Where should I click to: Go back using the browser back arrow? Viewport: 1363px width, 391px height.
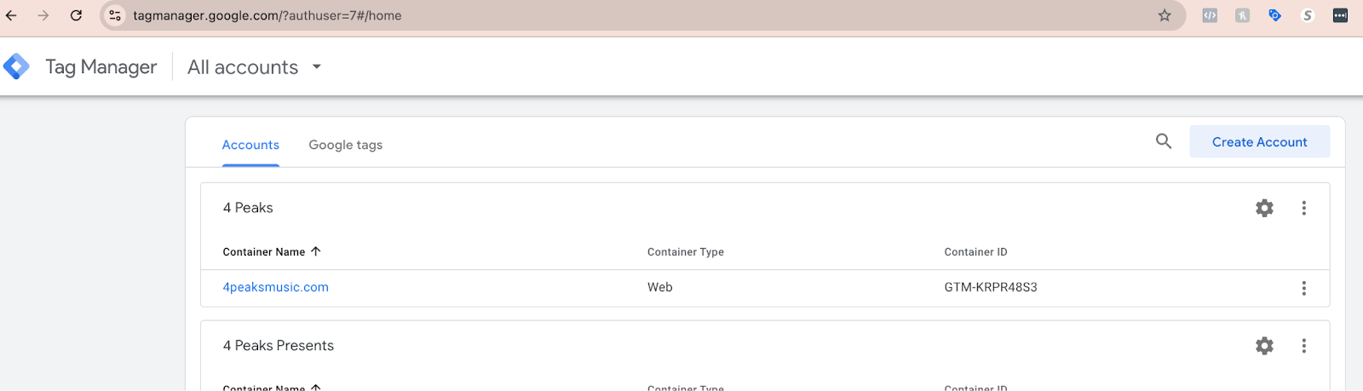click(x=11, y=15)
